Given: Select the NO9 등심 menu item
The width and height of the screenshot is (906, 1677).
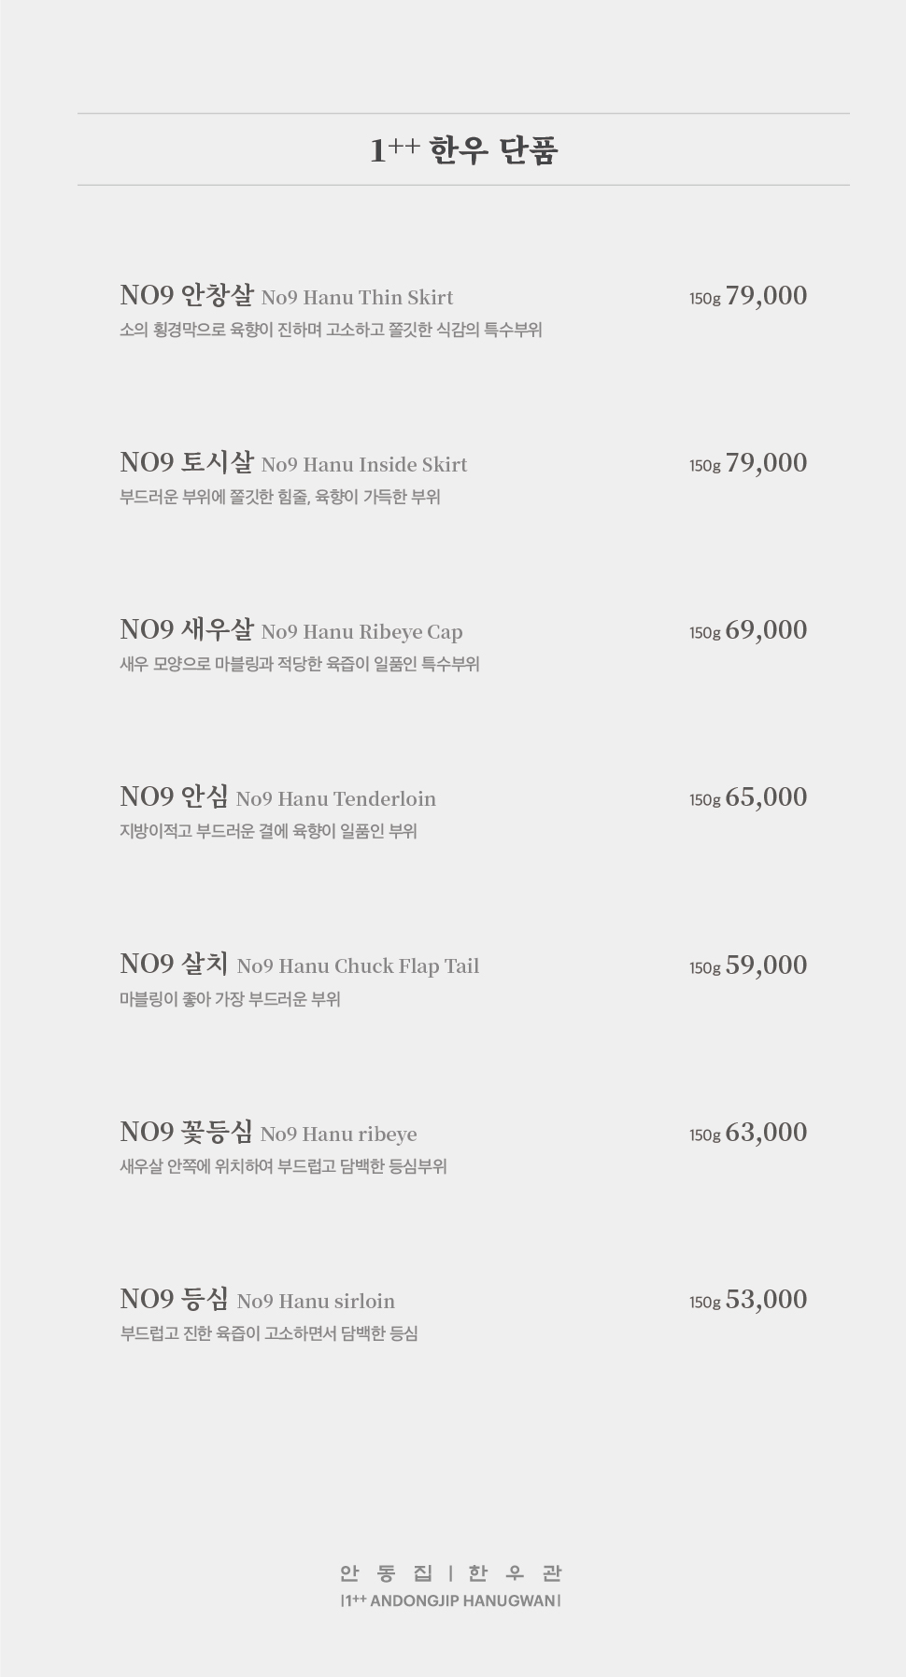Looking at the screenshot, I should [174, 1299].
